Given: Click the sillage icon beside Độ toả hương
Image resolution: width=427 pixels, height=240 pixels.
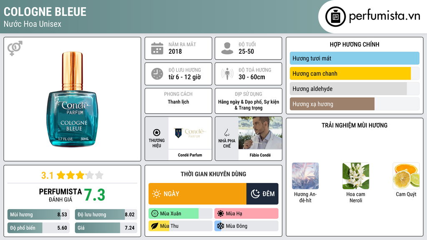Looking at the screenshot, I should click(227, 74).
